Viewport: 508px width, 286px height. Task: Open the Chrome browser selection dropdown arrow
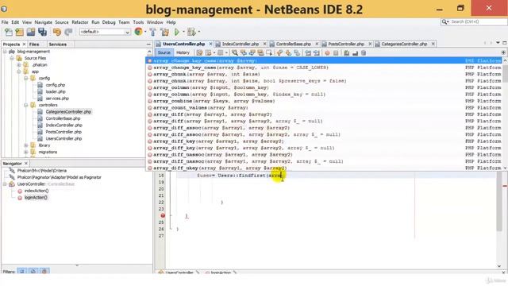pos(145,32)
